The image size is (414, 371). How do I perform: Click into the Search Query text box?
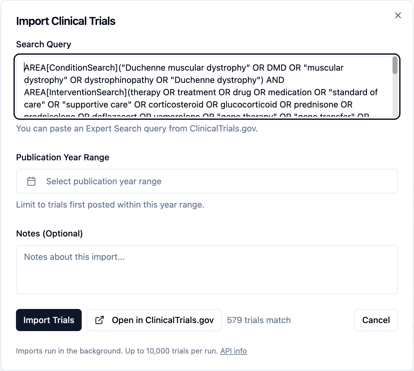click(203, 86)
